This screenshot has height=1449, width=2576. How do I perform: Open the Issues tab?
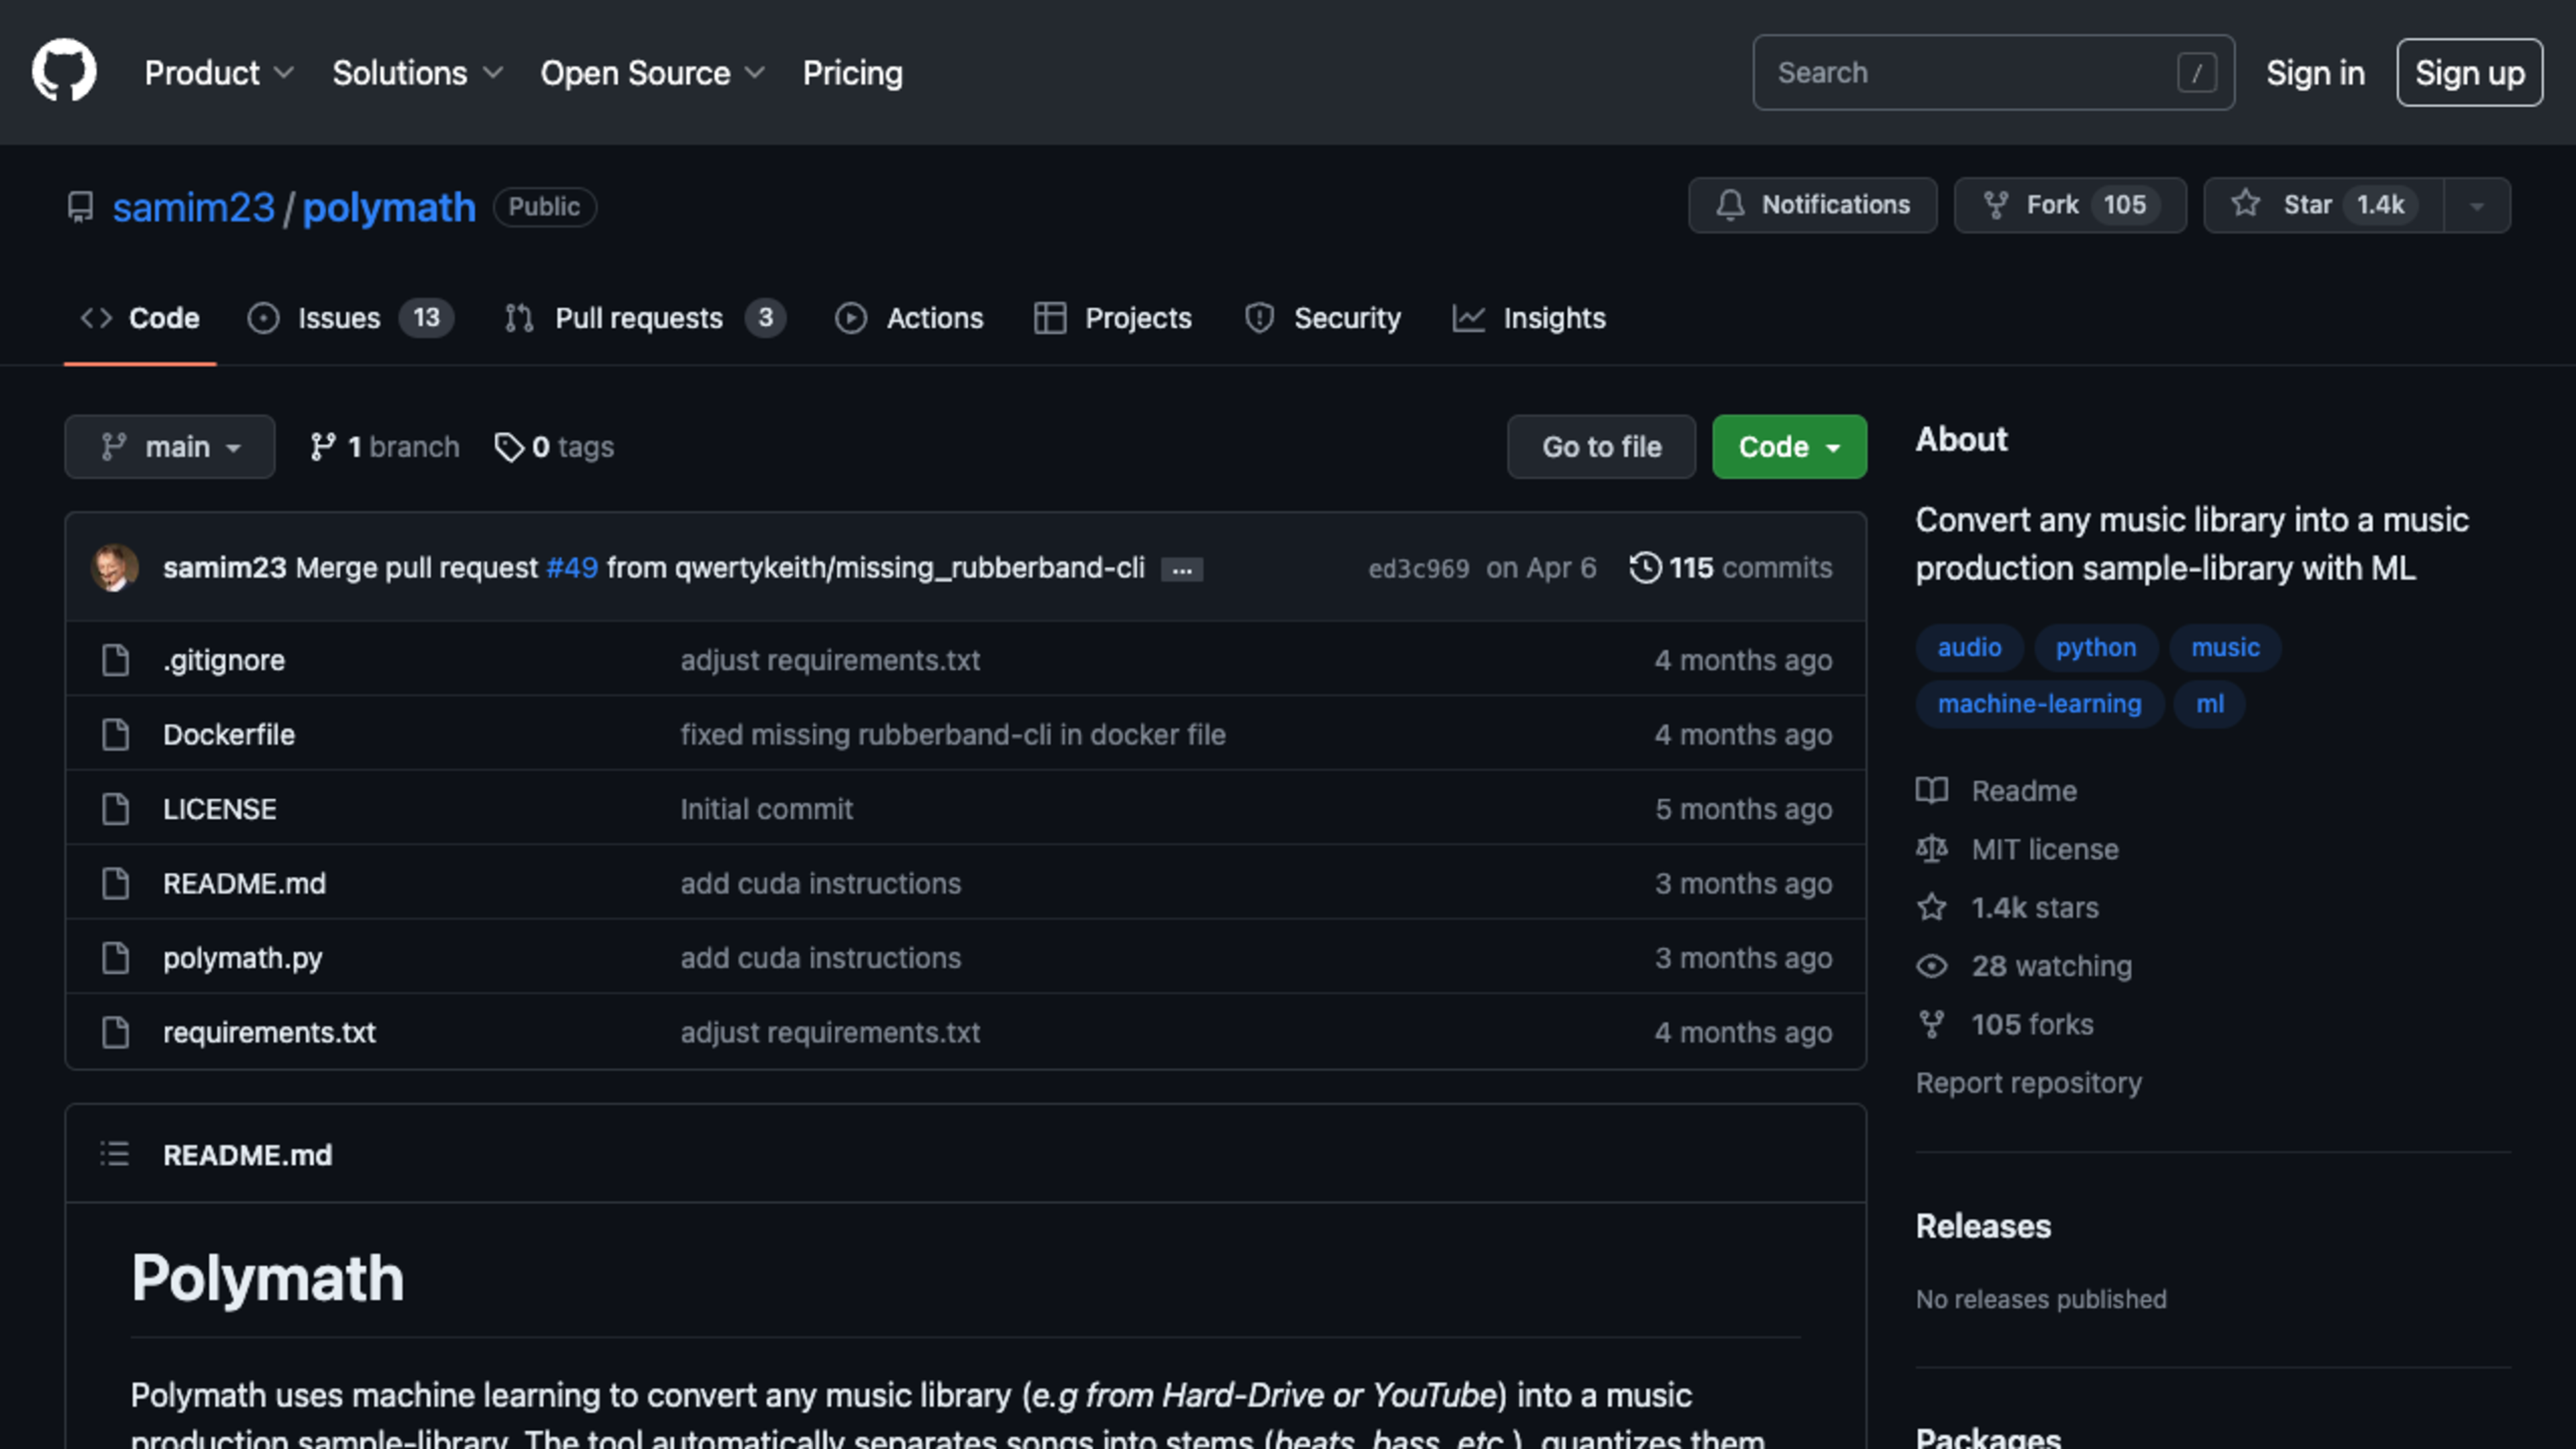point(351,319)
